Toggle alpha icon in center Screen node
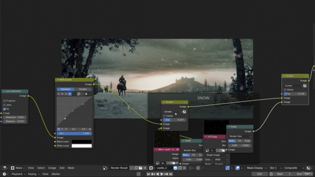Viewport: 315px width, 177px height. [x=184, y=112]
